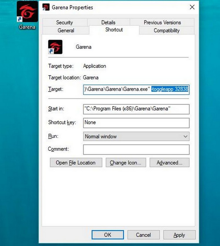Screen dimensions: 220x246
Task: Open Advanced shortcut properties
Action: [169, 163]
